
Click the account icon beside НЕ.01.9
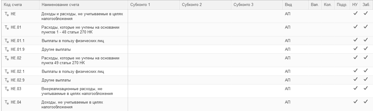(x=7, y=49)
